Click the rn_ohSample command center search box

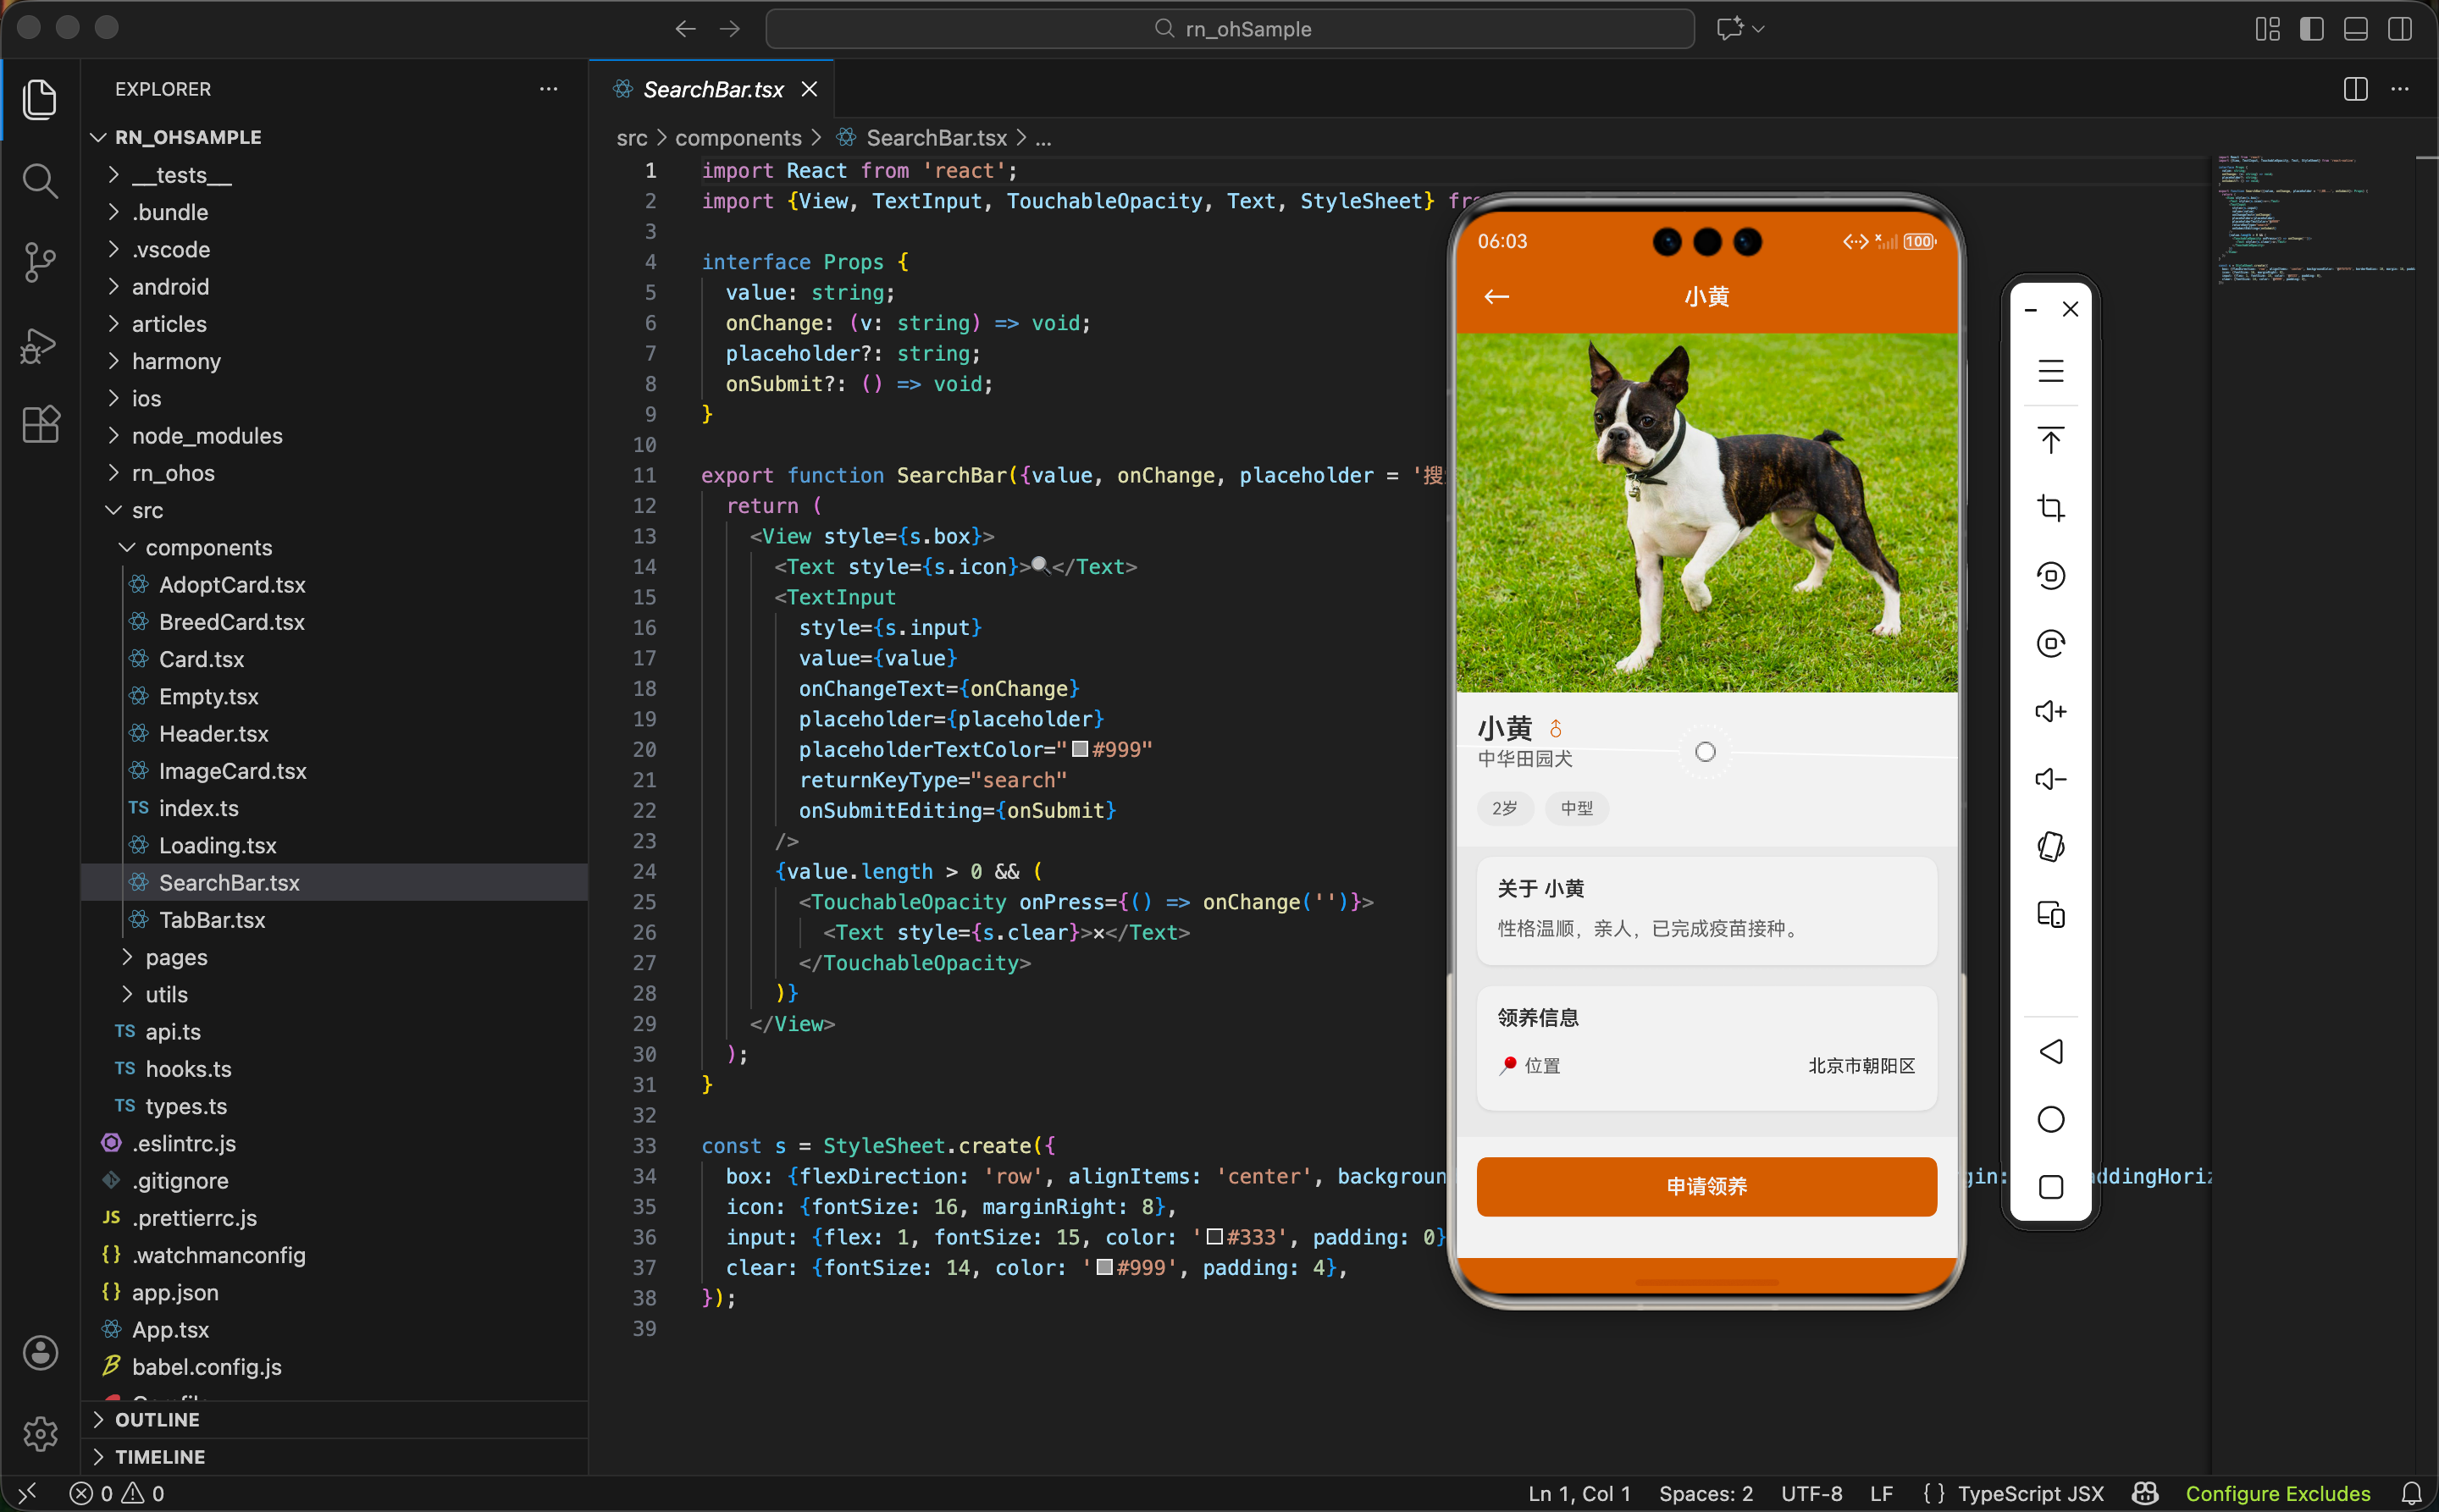tap(1230, 29)
